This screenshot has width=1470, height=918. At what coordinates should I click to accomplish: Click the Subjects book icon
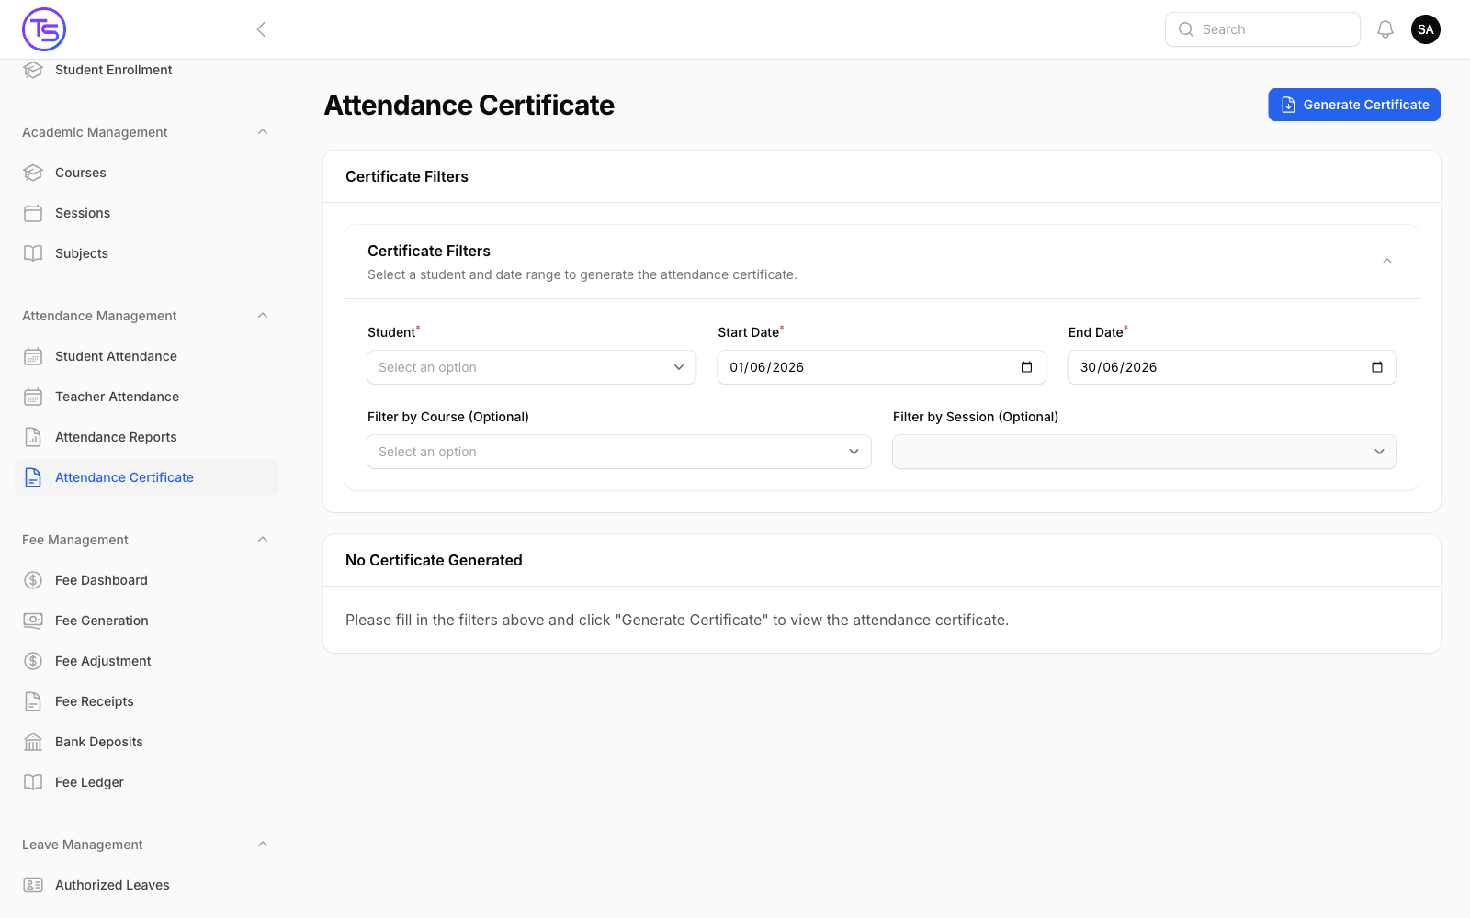click(x=33, y=253)
